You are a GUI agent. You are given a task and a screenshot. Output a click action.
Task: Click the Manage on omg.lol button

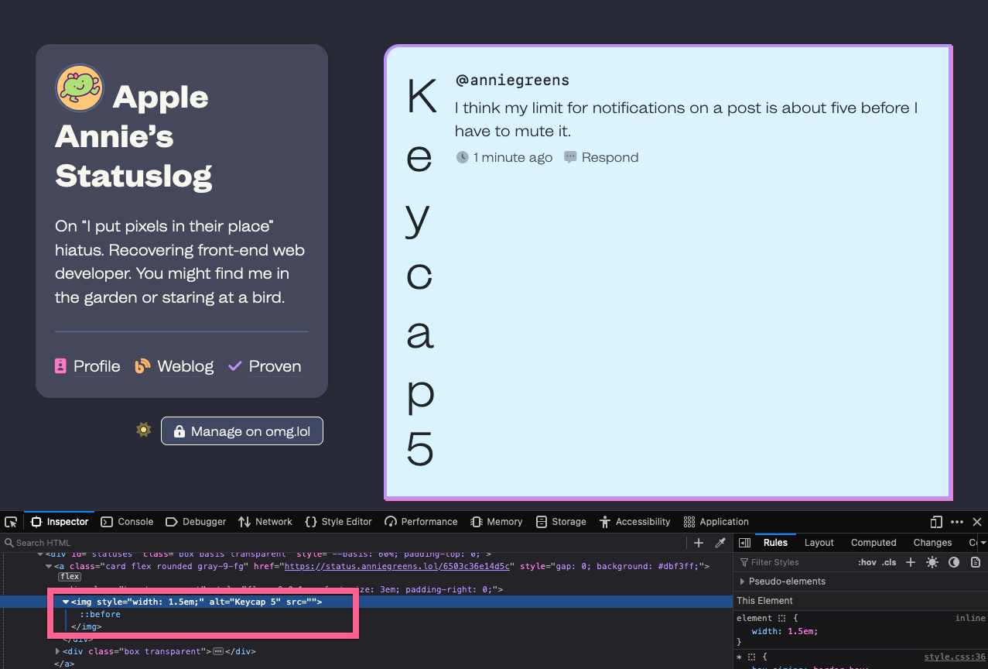(x=241, y=431)
